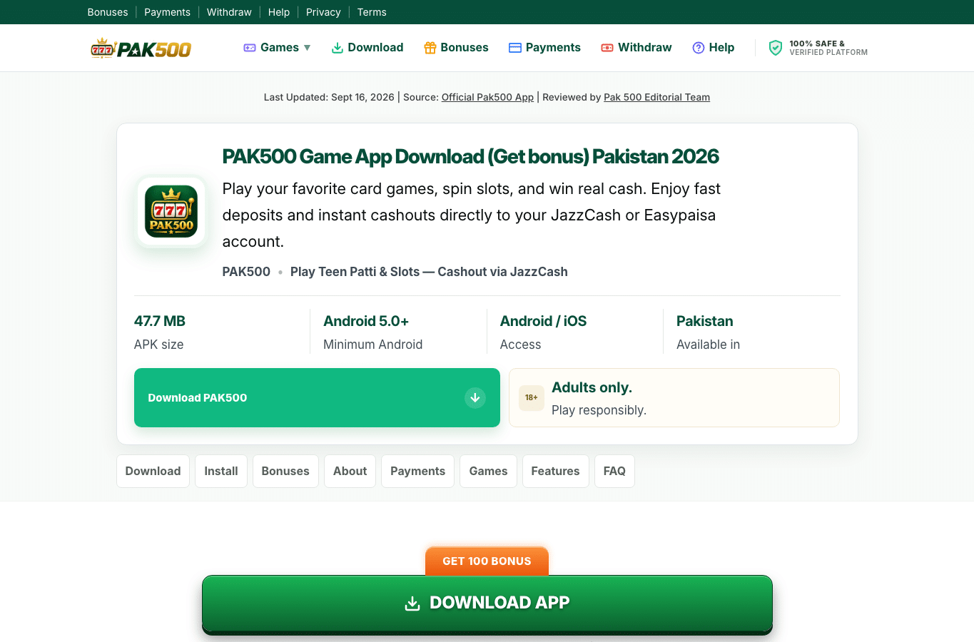Click Bonuses in the top green bar
974x642 pixels.
click(x=108, y=12)
